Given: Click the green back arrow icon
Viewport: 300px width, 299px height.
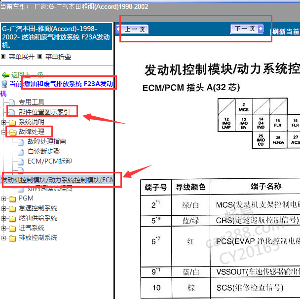Looking at the screenshot, I should 5,75.
